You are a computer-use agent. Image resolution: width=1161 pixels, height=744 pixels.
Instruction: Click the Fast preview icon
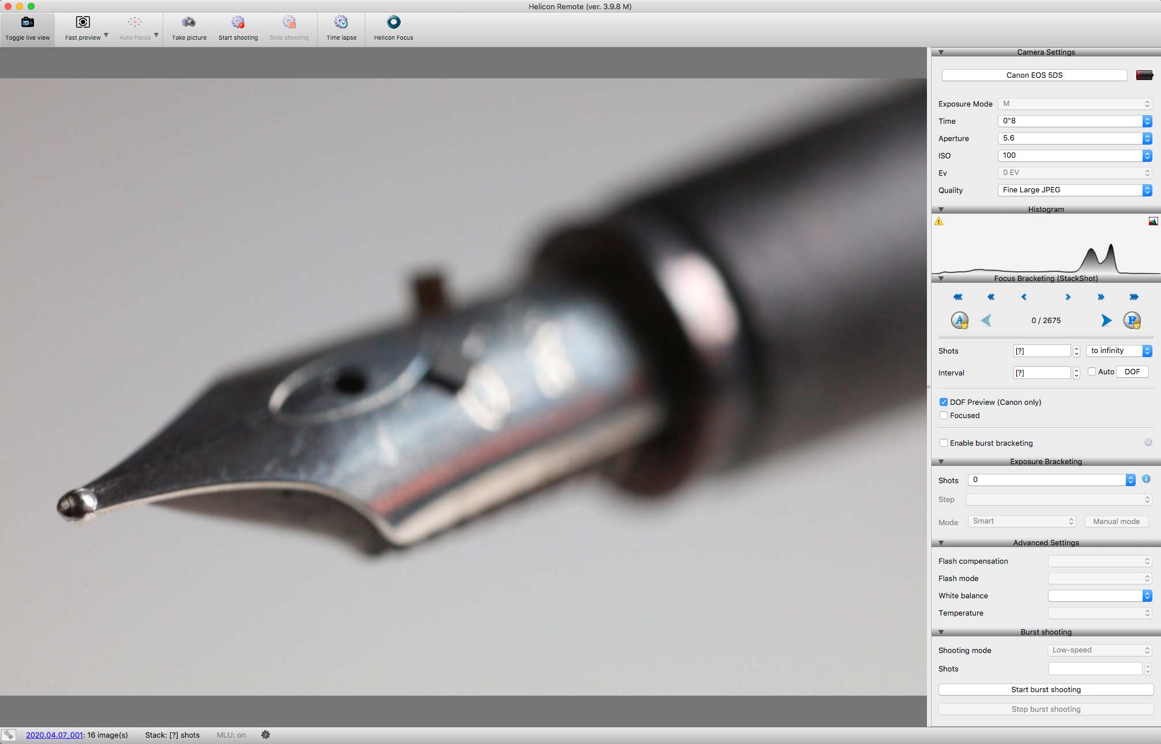[x=82, y=22]
